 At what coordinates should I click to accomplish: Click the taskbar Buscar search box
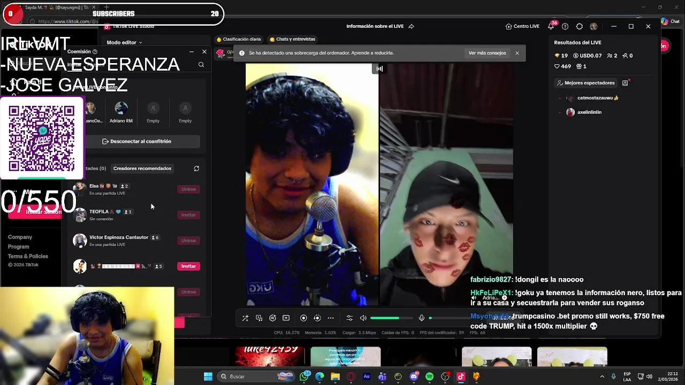pos(256,376)
